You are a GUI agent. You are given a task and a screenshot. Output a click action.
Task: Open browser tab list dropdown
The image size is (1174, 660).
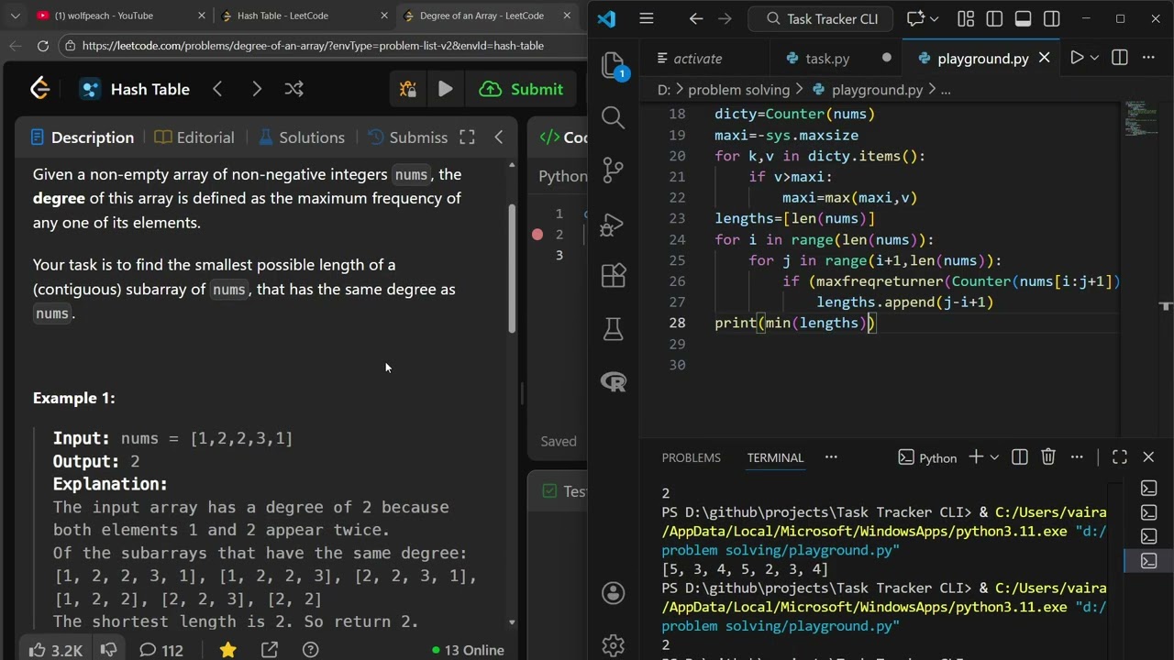click(x=15, y=16)
